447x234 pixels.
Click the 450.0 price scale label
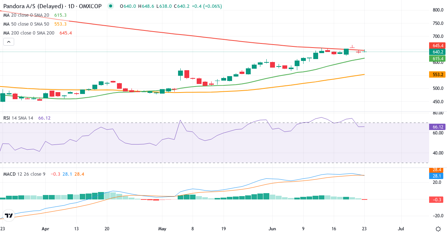pos(437,102)
